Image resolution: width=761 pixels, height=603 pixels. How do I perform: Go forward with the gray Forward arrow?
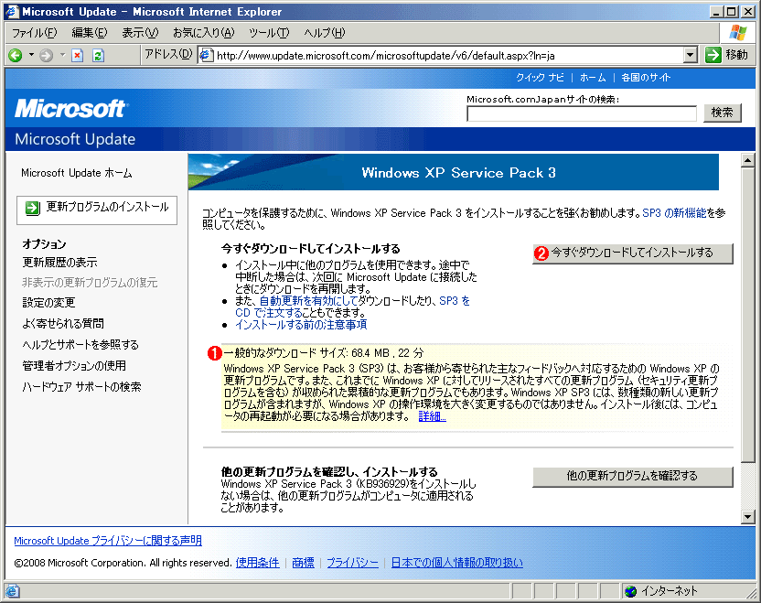tap(46, 55)
